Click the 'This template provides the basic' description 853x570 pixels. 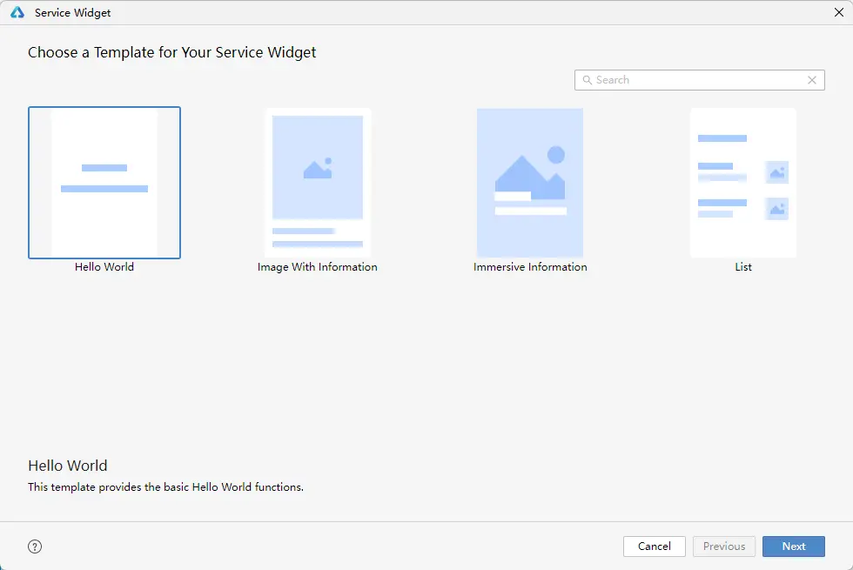[166, 486]
